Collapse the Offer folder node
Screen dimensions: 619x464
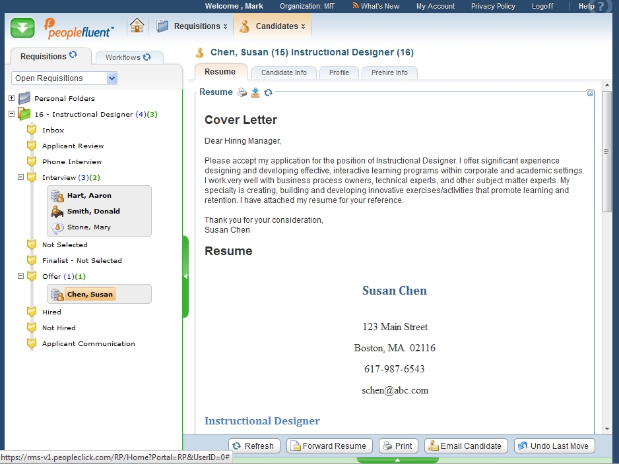(x=20, y=276)
